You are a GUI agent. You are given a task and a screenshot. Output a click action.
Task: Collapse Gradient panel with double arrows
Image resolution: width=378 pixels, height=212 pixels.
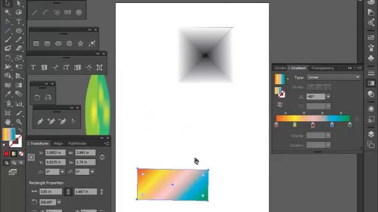coord(350,68)
